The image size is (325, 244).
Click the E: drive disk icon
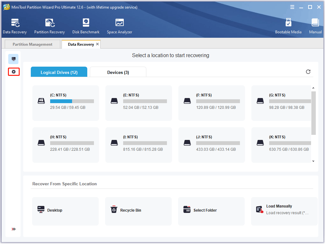[x=114, y=101]
